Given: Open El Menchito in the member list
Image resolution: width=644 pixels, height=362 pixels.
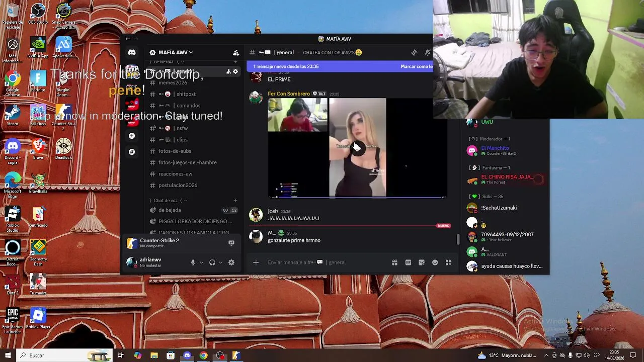Looking at the screenshot, I should (495, 148).
